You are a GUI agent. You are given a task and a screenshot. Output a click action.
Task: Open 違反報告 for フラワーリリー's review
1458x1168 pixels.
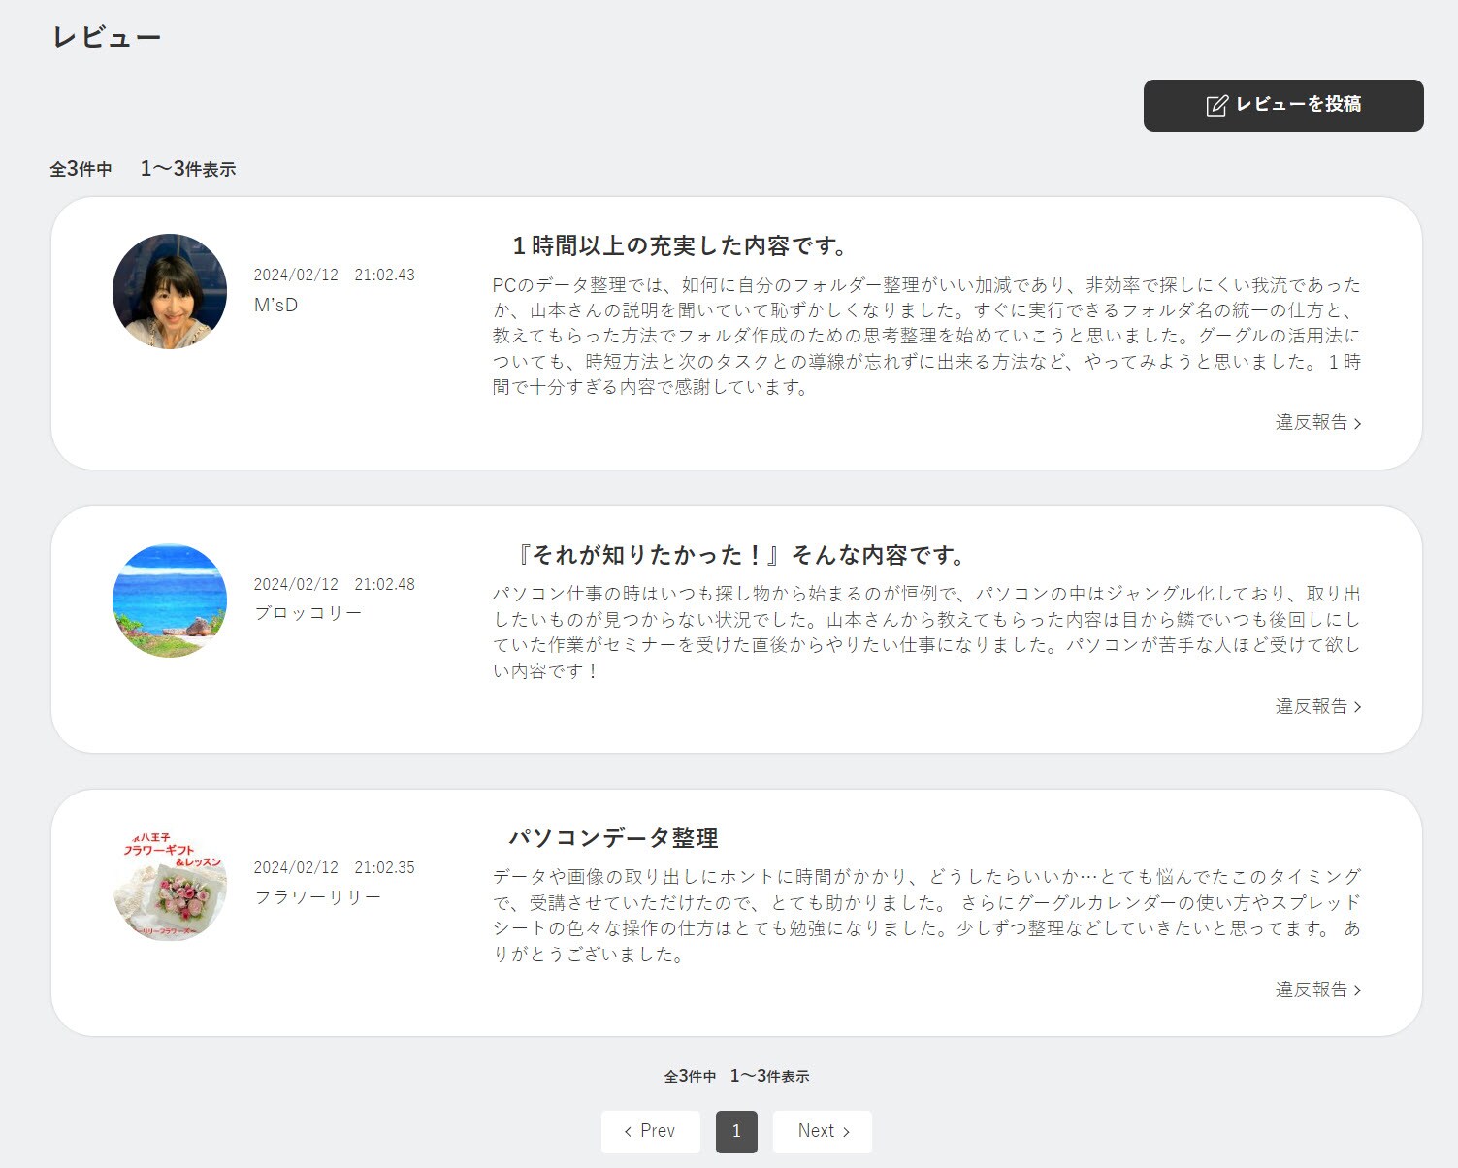click(1317, 990)
